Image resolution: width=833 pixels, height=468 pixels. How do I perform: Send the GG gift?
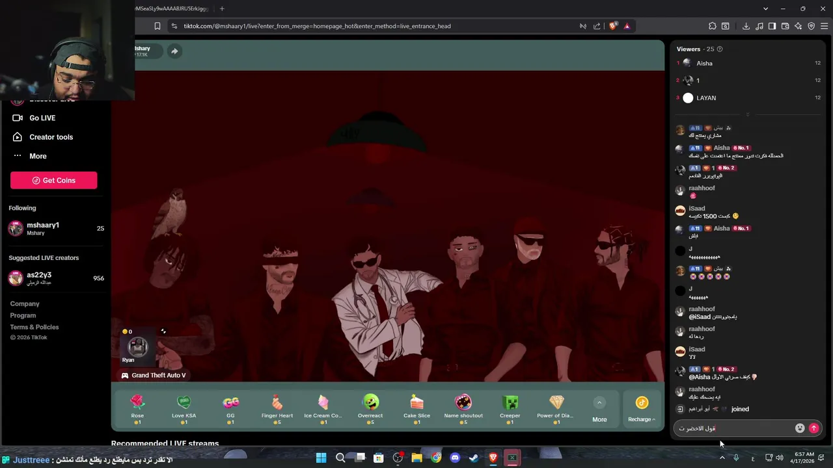pos(230,409)
